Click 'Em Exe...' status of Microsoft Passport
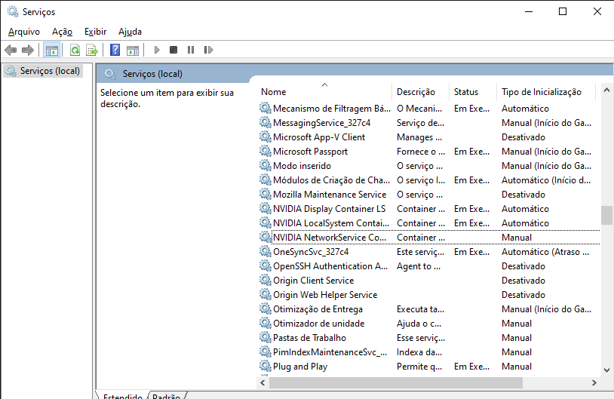 tap(471, 152)
